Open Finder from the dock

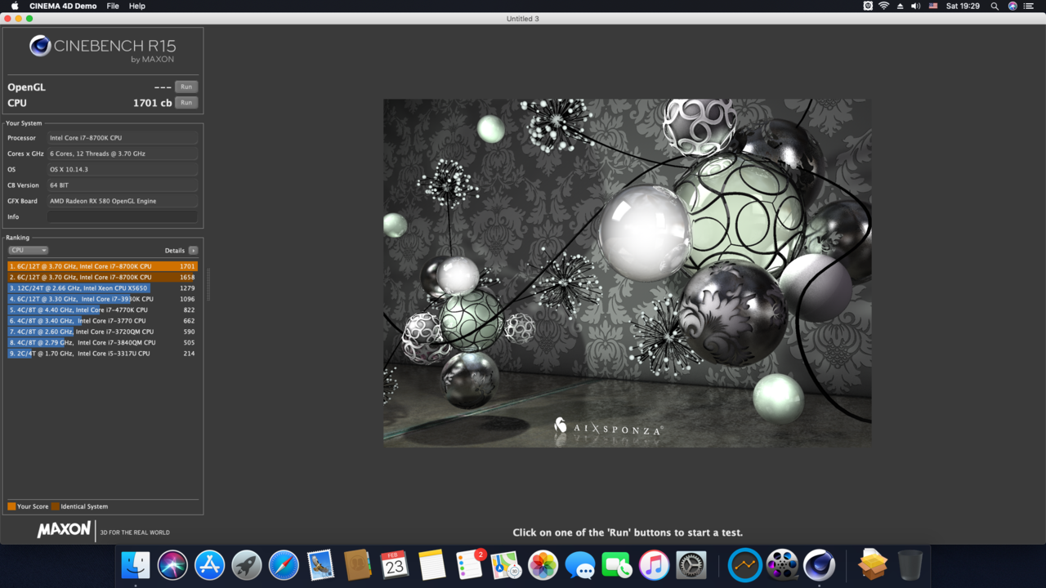(136, 565)
